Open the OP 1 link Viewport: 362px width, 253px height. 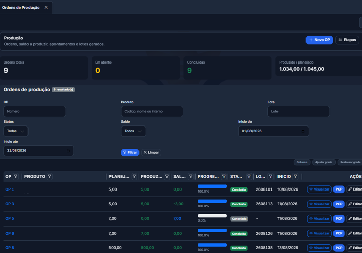click(10, 189)
